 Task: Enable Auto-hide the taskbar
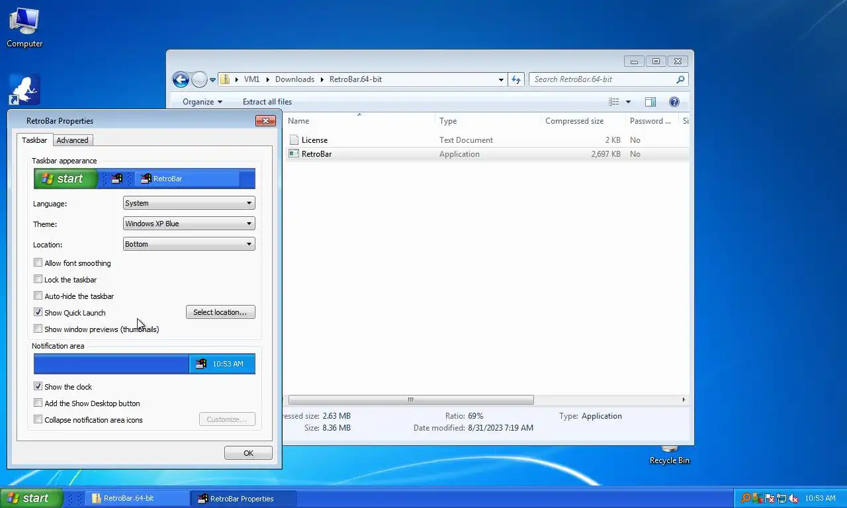(38, 296)
